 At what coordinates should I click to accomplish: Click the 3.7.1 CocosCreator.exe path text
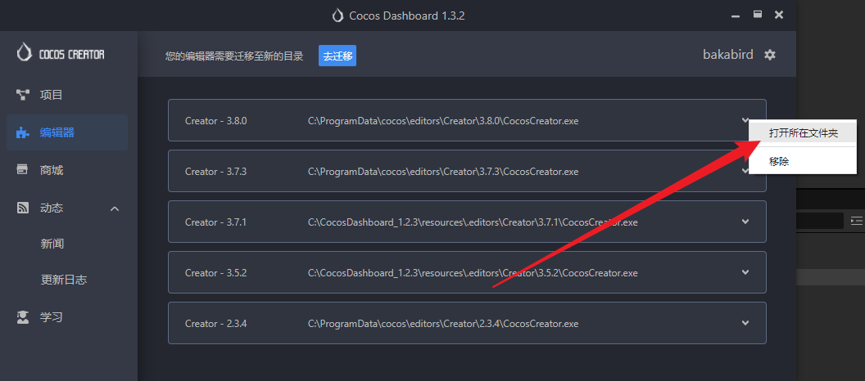coord(473,222)
